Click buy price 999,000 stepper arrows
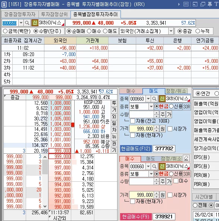This screenshot has height=221, width=219. coord(157,195)
